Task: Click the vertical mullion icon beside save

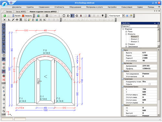Action: (x=47, y=16)
